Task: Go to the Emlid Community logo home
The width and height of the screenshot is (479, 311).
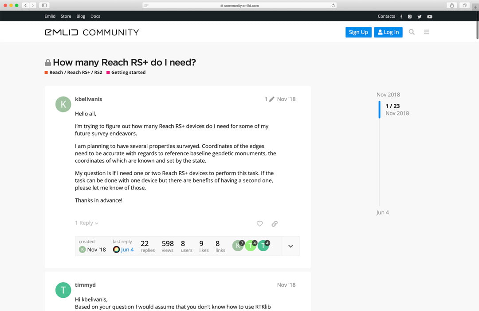Action: pyautogui.click(x=92, y=32)
